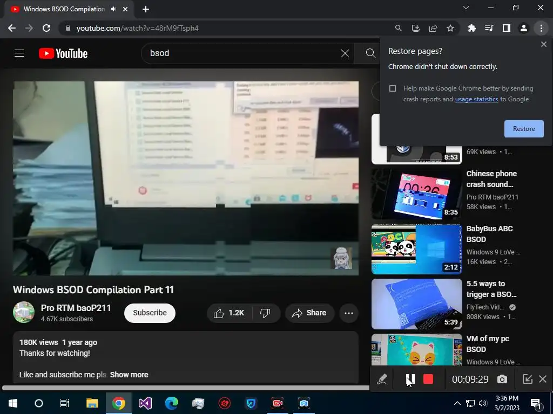Open the recorder pen annotation tool
This screenshot has width=553, height=414.
(x=382, y=379)
